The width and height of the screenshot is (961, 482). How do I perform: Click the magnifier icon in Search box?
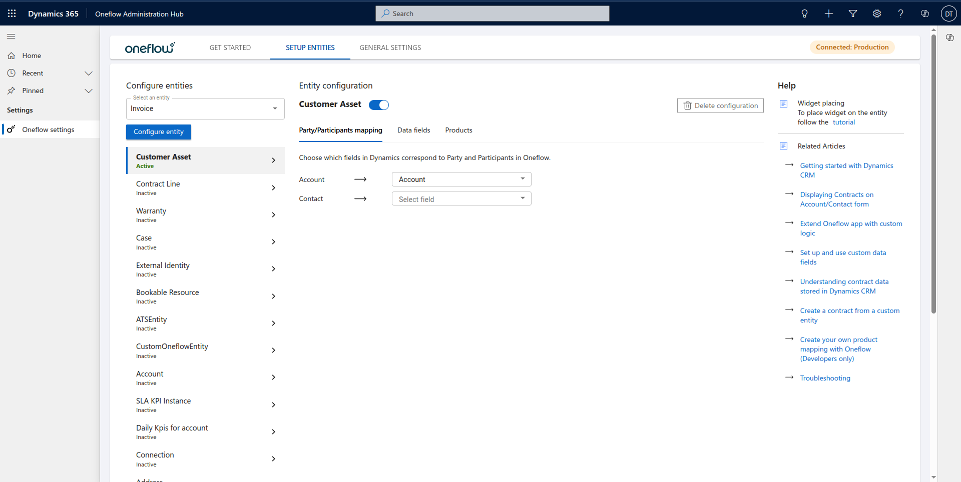(x=385, y=13)
